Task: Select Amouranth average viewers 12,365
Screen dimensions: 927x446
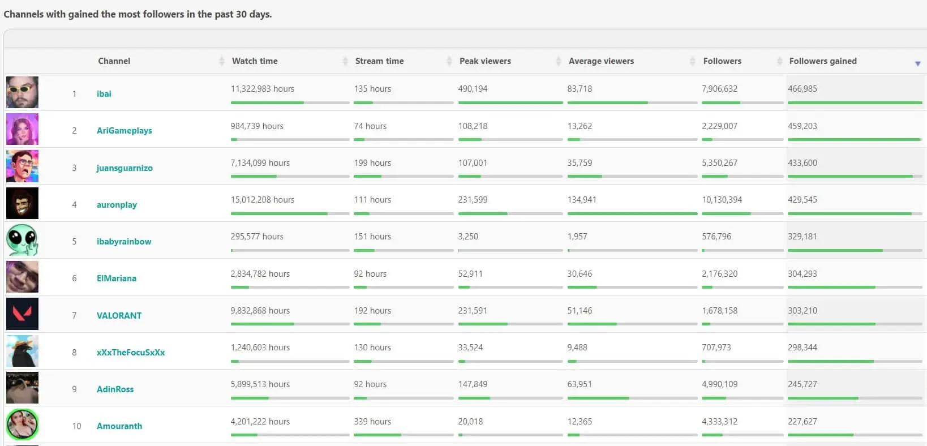Action: tap(580, 422)
